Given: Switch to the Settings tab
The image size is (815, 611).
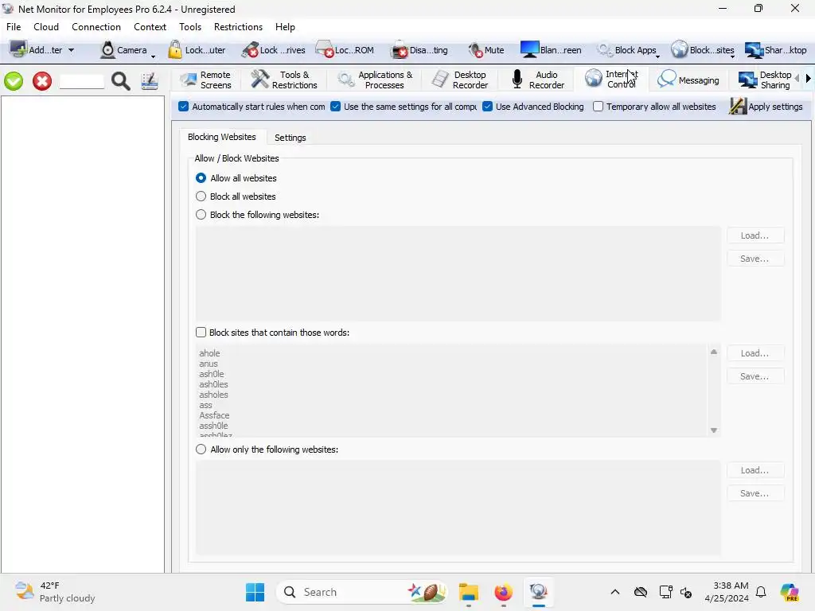Looking at the screenshot, I should 290,138.
